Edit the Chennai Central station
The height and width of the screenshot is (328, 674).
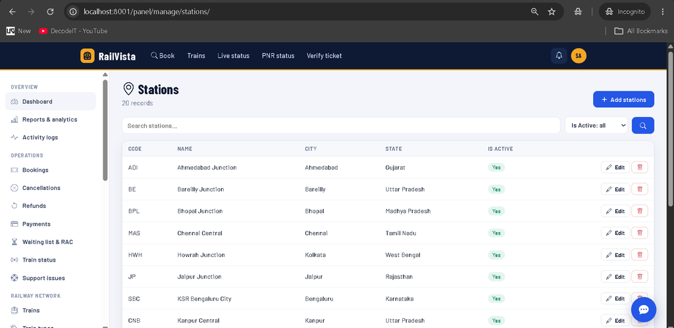pyautogui.click(x=615, y=233)
